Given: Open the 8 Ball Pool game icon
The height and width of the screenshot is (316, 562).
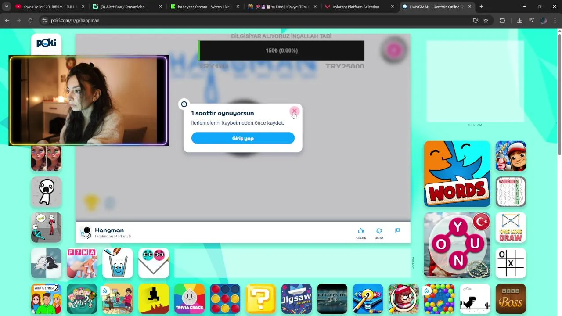Looking at the screenshot, I should click(368, 298).
